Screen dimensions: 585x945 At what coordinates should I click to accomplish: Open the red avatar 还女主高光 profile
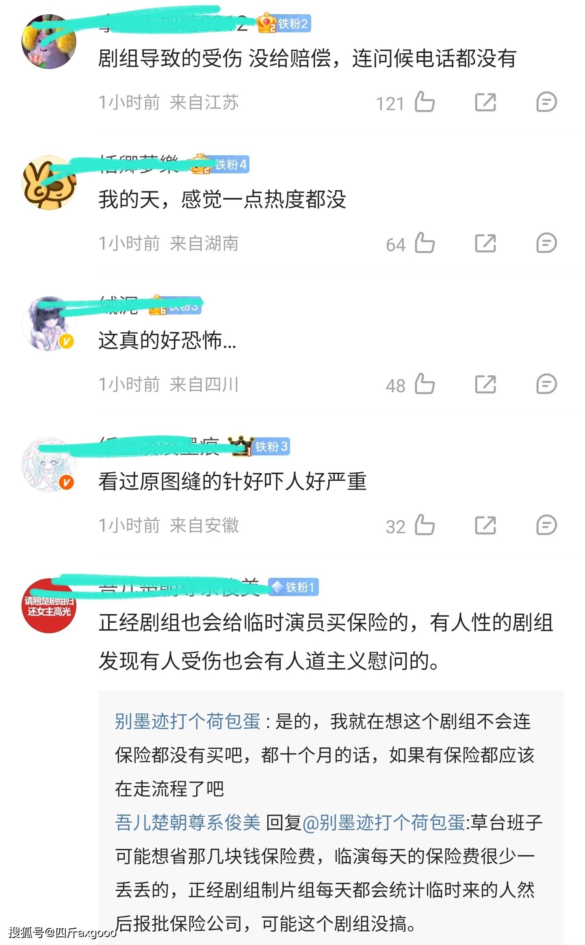point(49,606)
